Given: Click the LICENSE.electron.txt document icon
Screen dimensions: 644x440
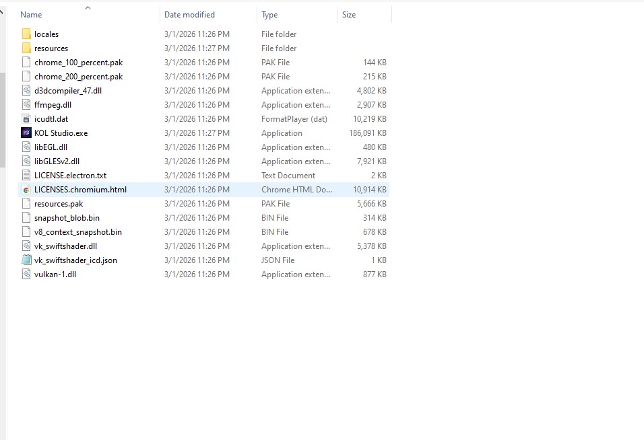Looking at the screenshot, I should click(x=26, y=176).
